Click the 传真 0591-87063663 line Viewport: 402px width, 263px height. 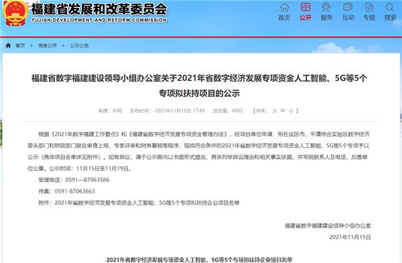[66, 191]
